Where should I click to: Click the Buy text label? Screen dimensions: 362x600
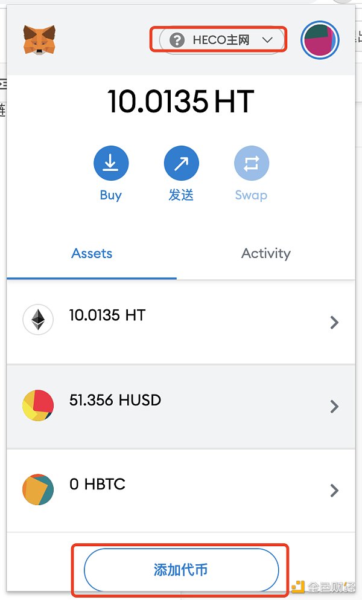click(x=111, y=195)
